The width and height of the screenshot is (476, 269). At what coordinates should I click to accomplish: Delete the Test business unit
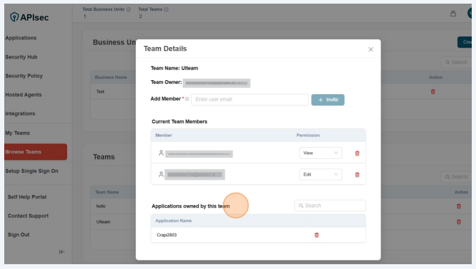pyautogui.click(x=433, y=92)
